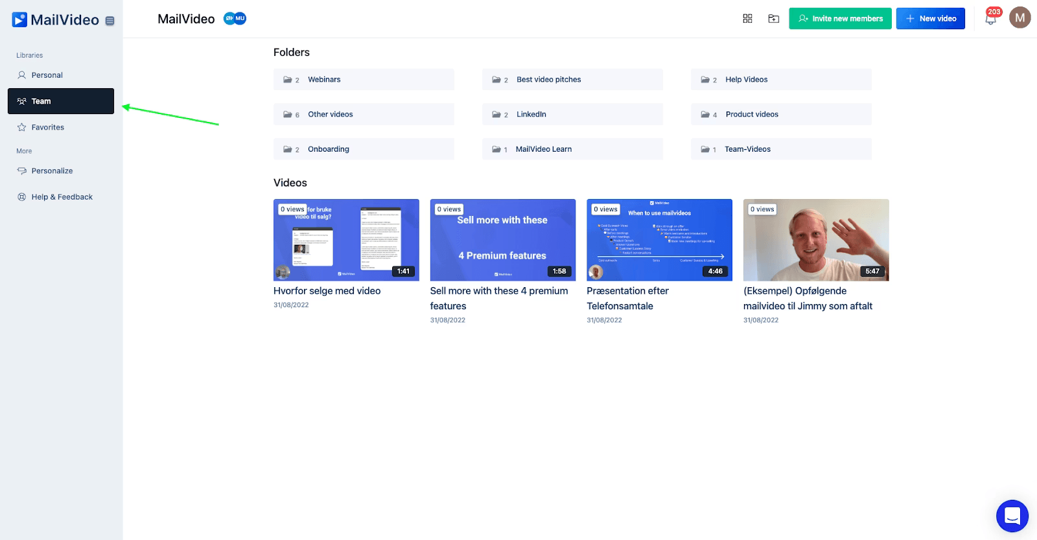
Task: Click title Hvorfor selge med video
Action: click(x=327, y=291)
